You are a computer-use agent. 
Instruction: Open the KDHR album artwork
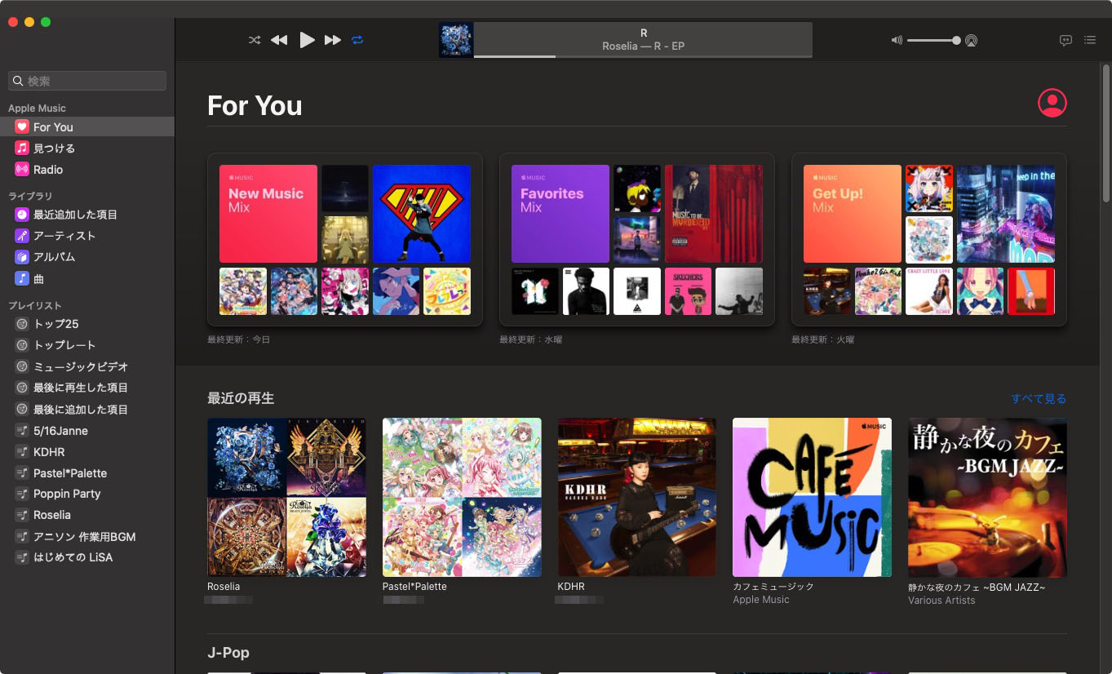(636, 498)
